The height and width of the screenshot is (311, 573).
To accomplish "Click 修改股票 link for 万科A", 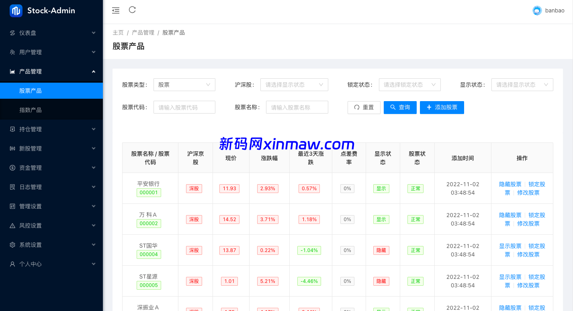I will click(x=528, y=224).
